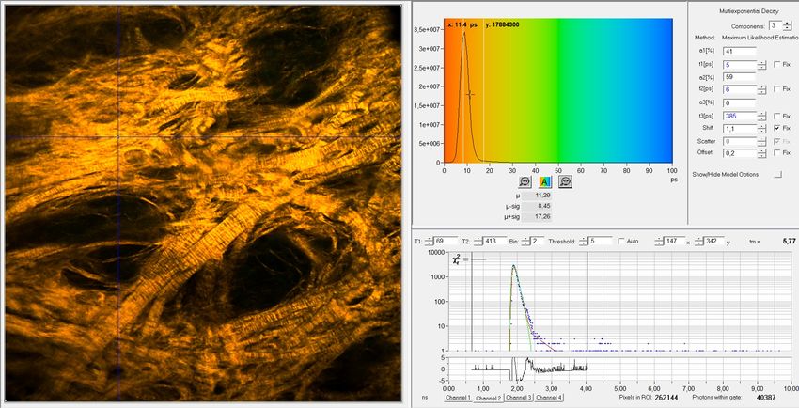Click the 'Maximum Likelihood Estimation' method text

click(760, 38)
